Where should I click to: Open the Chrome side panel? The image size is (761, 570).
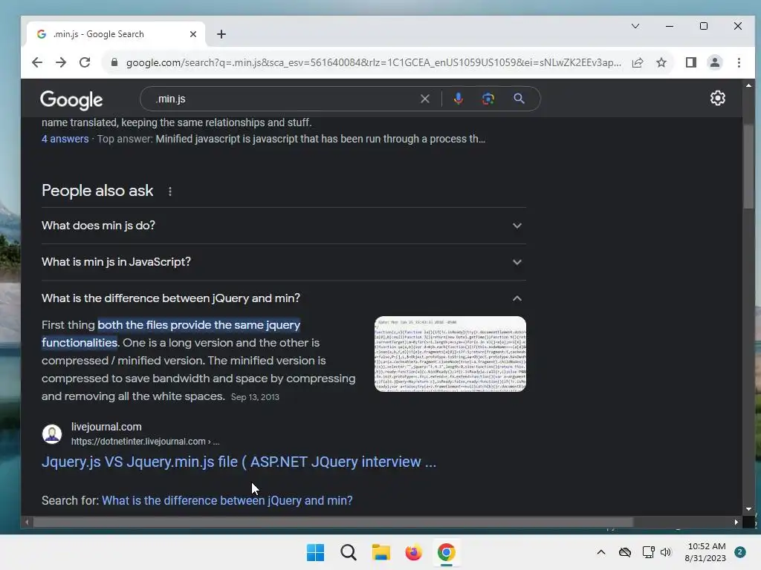click(x=690, y=62)
